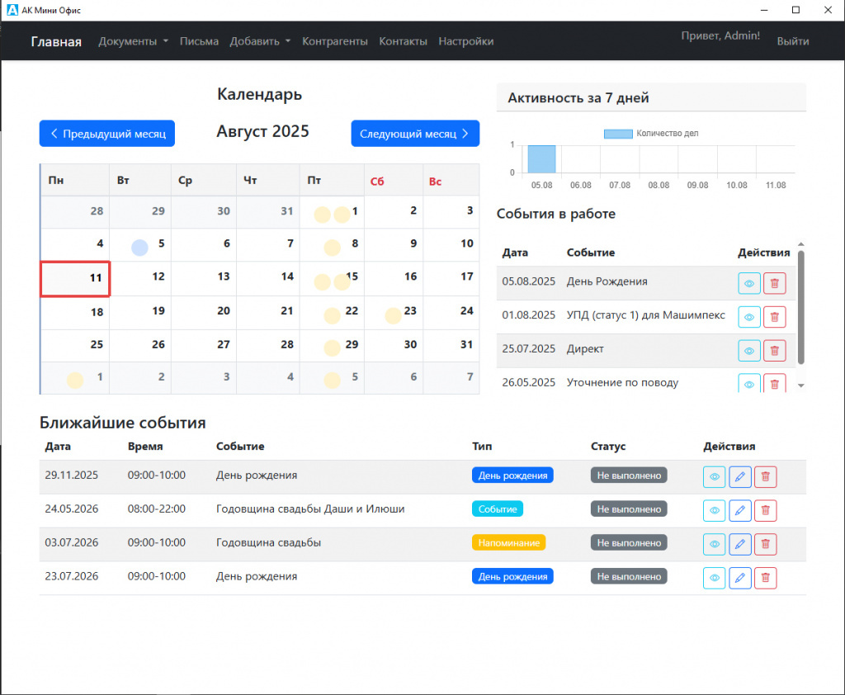The image size is (845, 695).
Task: Click the event dot on September 1
Action: click(x=75, y=381)
